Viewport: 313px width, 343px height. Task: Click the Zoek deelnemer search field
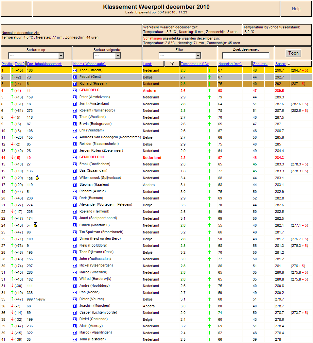(x=246, y=55)
